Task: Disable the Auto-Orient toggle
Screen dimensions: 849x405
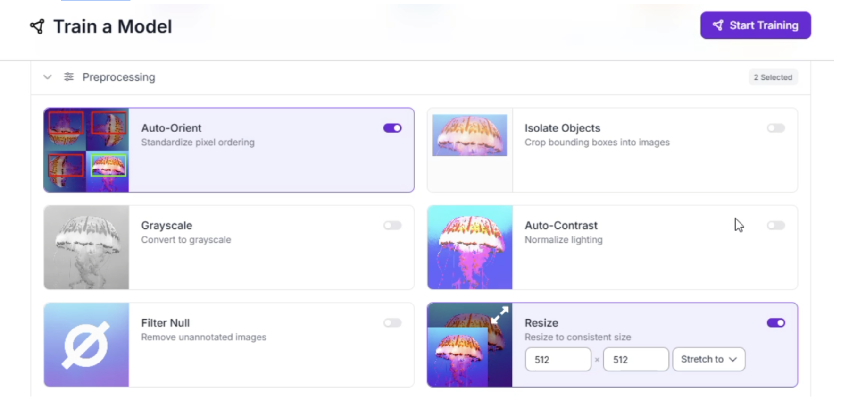Action: pos(392,128)
